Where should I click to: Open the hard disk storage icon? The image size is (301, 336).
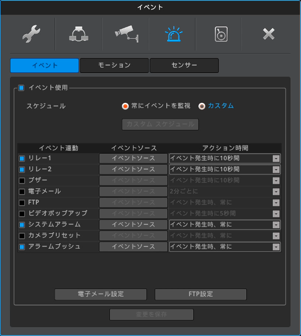(x=221, y=34)
